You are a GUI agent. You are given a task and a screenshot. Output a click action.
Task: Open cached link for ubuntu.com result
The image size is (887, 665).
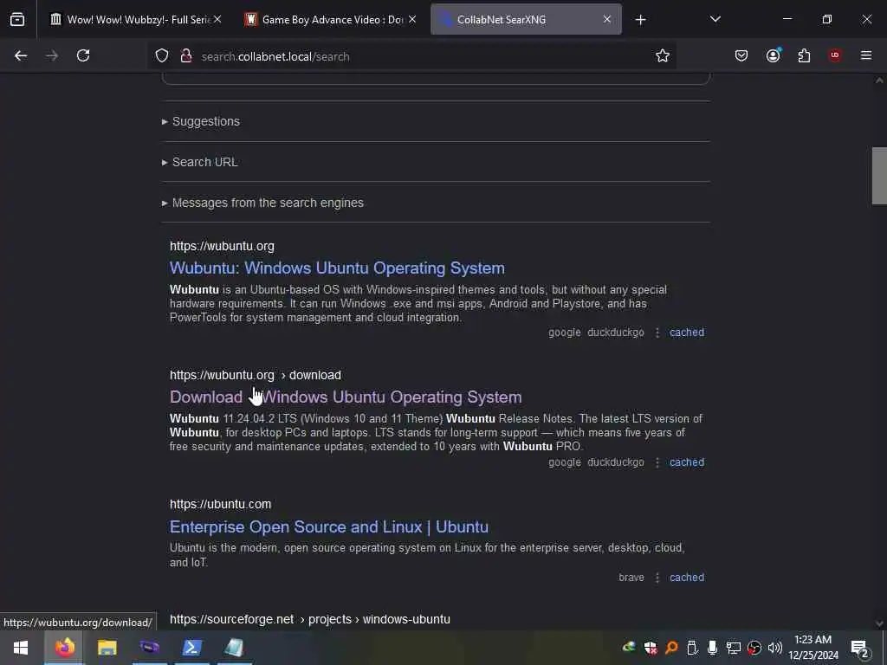(687, 578)
